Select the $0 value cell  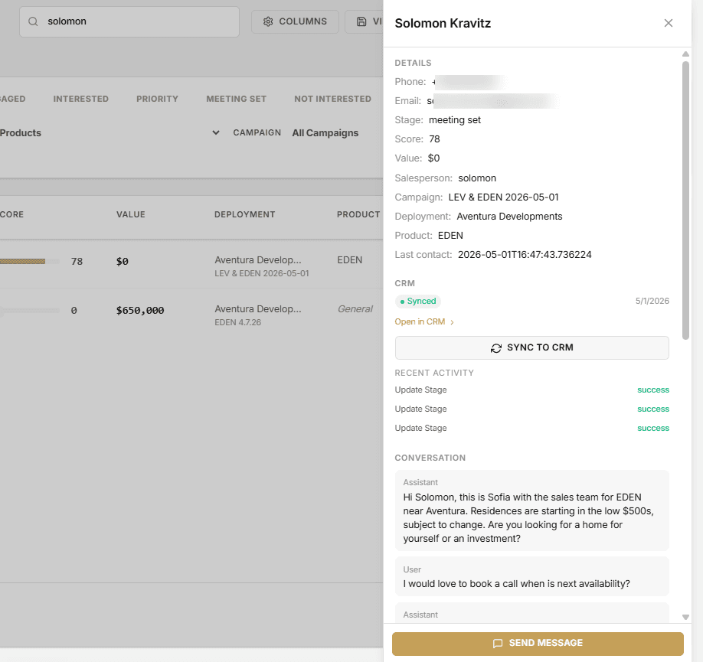(x=122, y=261)
